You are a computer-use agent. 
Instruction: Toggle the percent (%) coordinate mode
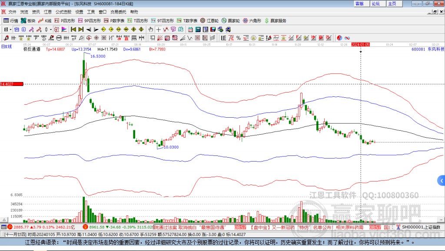click(238, 37)
